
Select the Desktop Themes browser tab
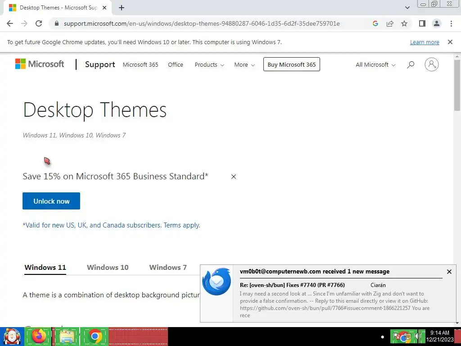click(58, 8)
